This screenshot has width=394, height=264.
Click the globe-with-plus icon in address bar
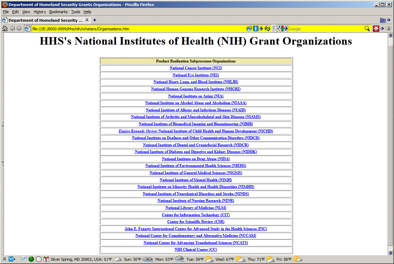click(x=249, y=29)
